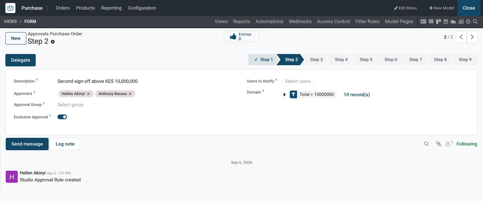Click the gear icon beside Step 2

click(53, 42)
